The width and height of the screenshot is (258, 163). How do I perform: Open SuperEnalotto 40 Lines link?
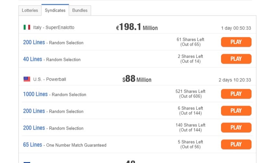33,59
